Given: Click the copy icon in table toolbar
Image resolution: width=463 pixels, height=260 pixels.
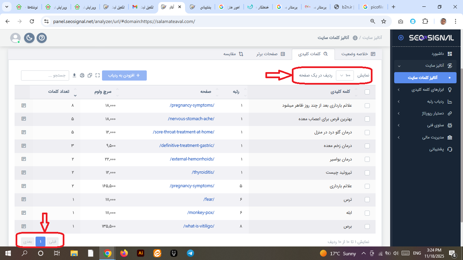Looking at the screenshot, I should [x=90, y=75].
